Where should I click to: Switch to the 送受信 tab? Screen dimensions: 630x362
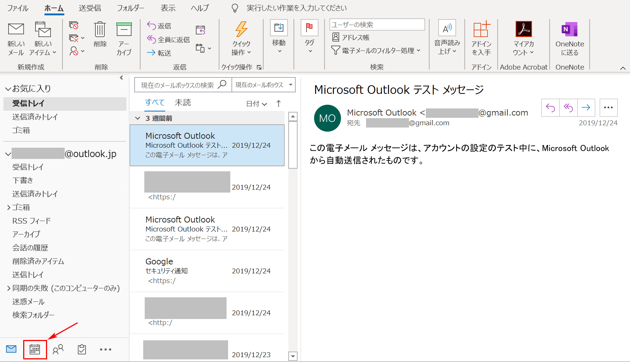coord(90,8)
